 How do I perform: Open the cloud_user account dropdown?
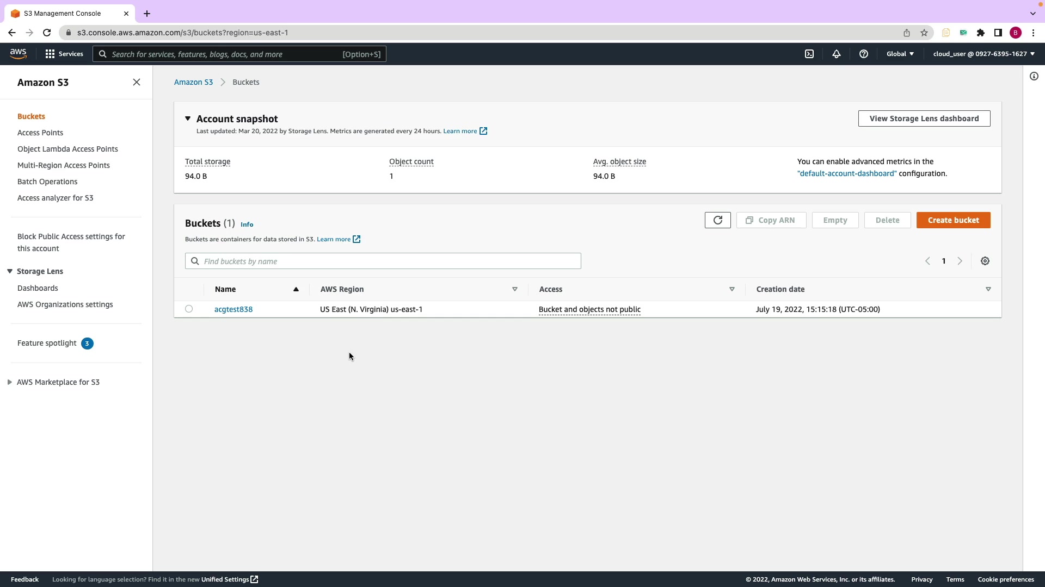tap(983, 54)
